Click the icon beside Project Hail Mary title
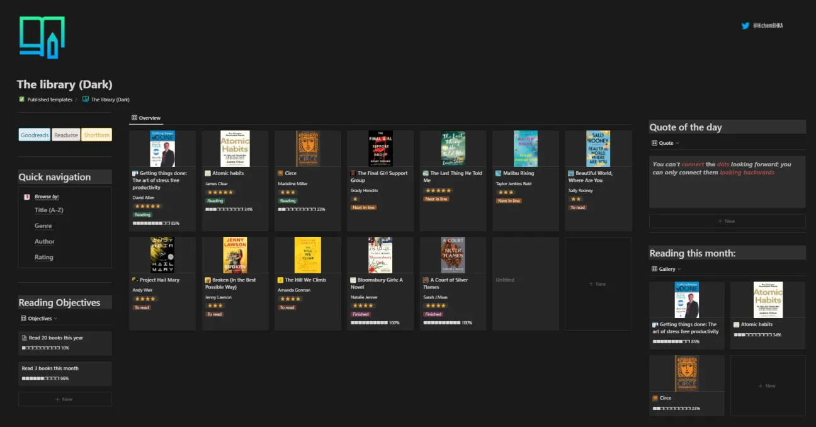Image resolution: width=816 pixels, height=427 pixels. [135, 280]
